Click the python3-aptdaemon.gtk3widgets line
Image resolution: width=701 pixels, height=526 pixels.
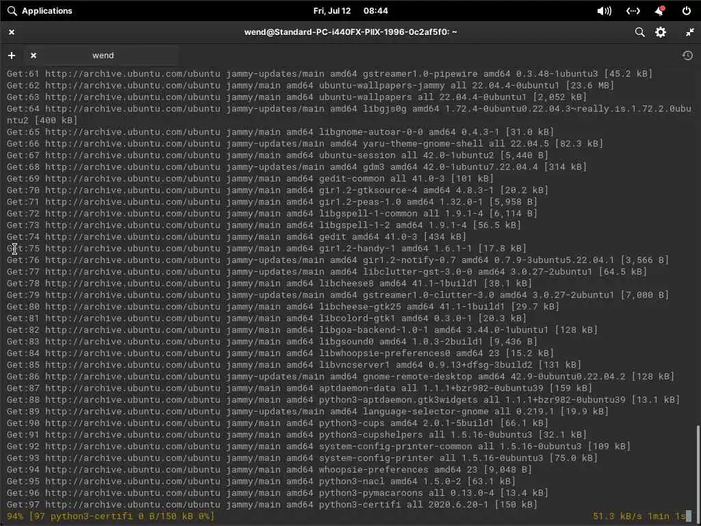coord(343,399)
